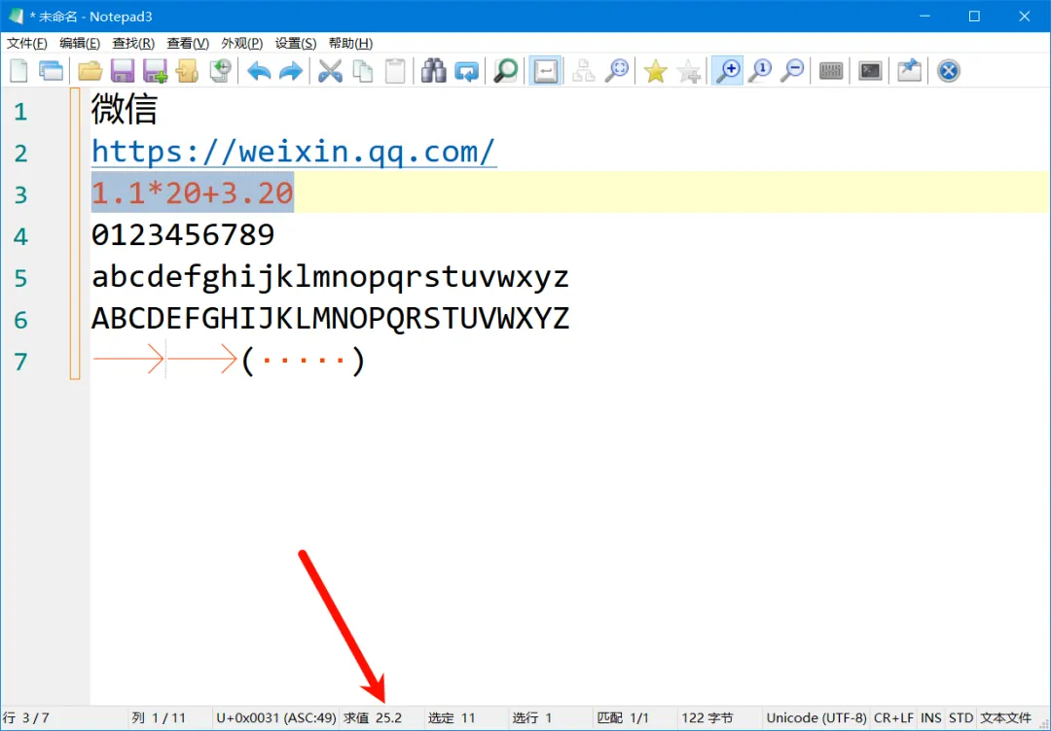Screen dimensions: 1051x731
Task: Click the U+0x0031 (ASC:49) status entry
Action: tap(276, 718)
